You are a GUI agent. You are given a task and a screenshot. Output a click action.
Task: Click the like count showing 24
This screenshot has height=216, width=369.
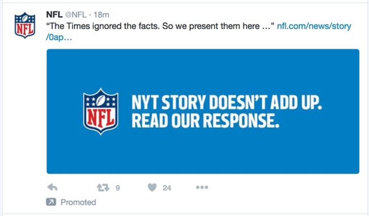point(167,188)
